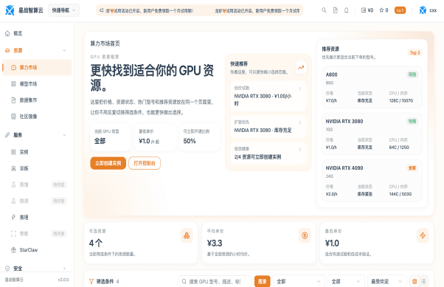Click the 星战智算云 logo icon
This screenshot has width=444, height=287.
point(10,10)
